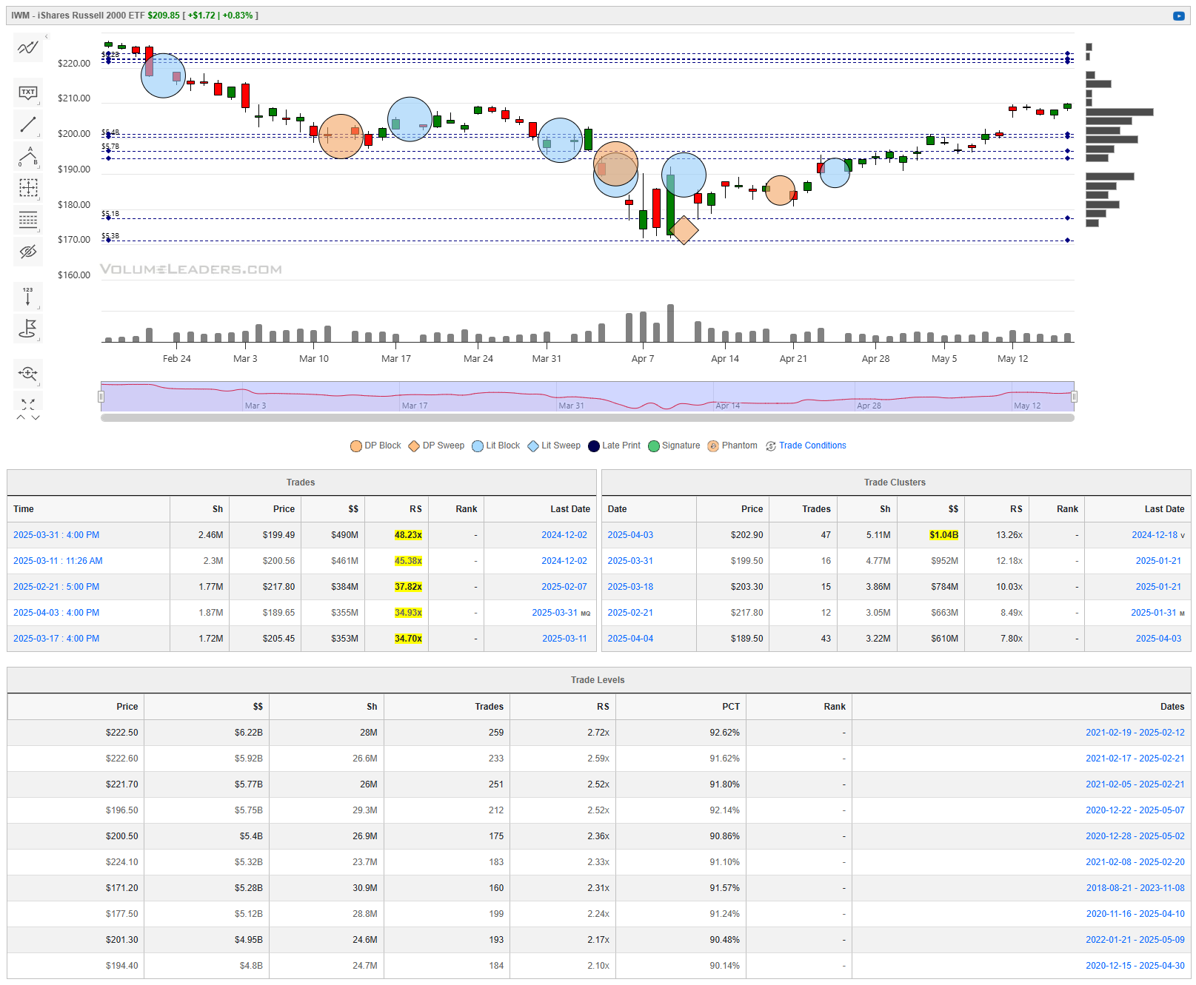Click the Trade Levels section header
1196x985 pixels.
598,680
